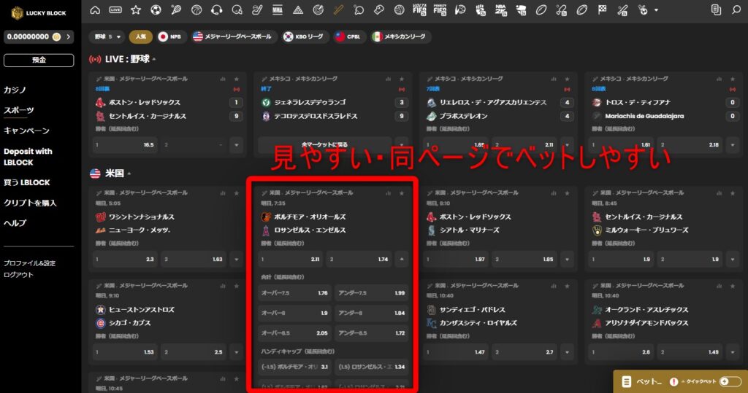Favorite the St. Louis vs Milwaukee match
This screenshot has width=748, height=393.
pos(733,193)
